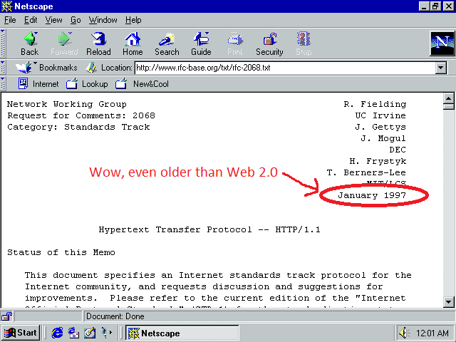This screenshot has width=456, height=342.
Task: Click the author name 'J. Gettys'
Action: [x=380, y=127]
